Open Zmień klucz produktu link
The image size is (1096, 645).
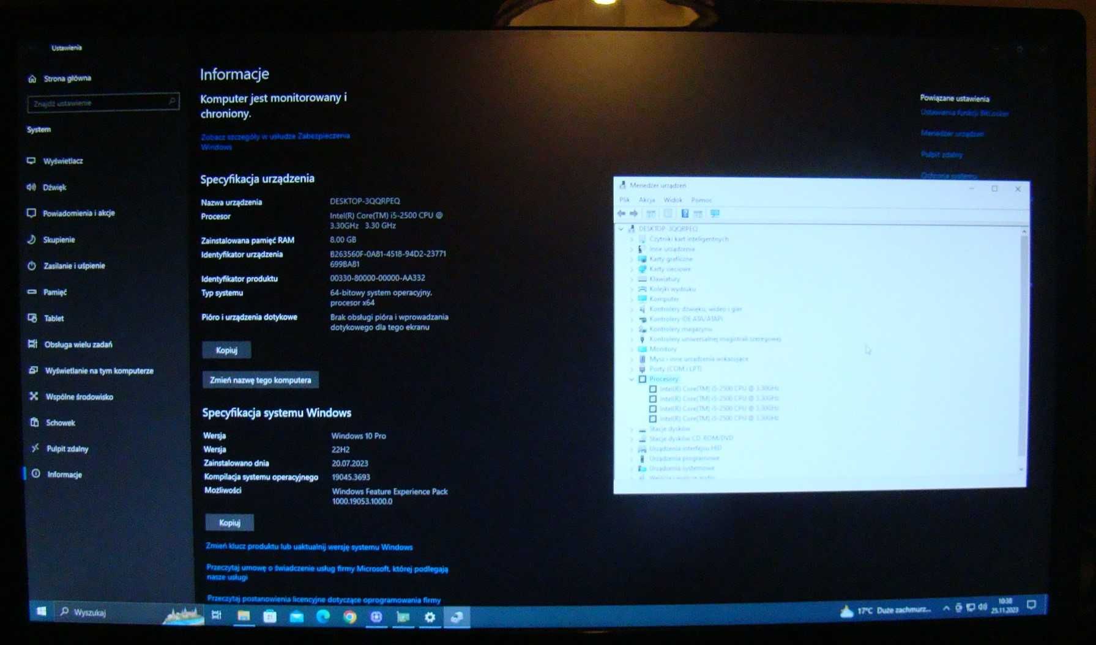point(310,547)
